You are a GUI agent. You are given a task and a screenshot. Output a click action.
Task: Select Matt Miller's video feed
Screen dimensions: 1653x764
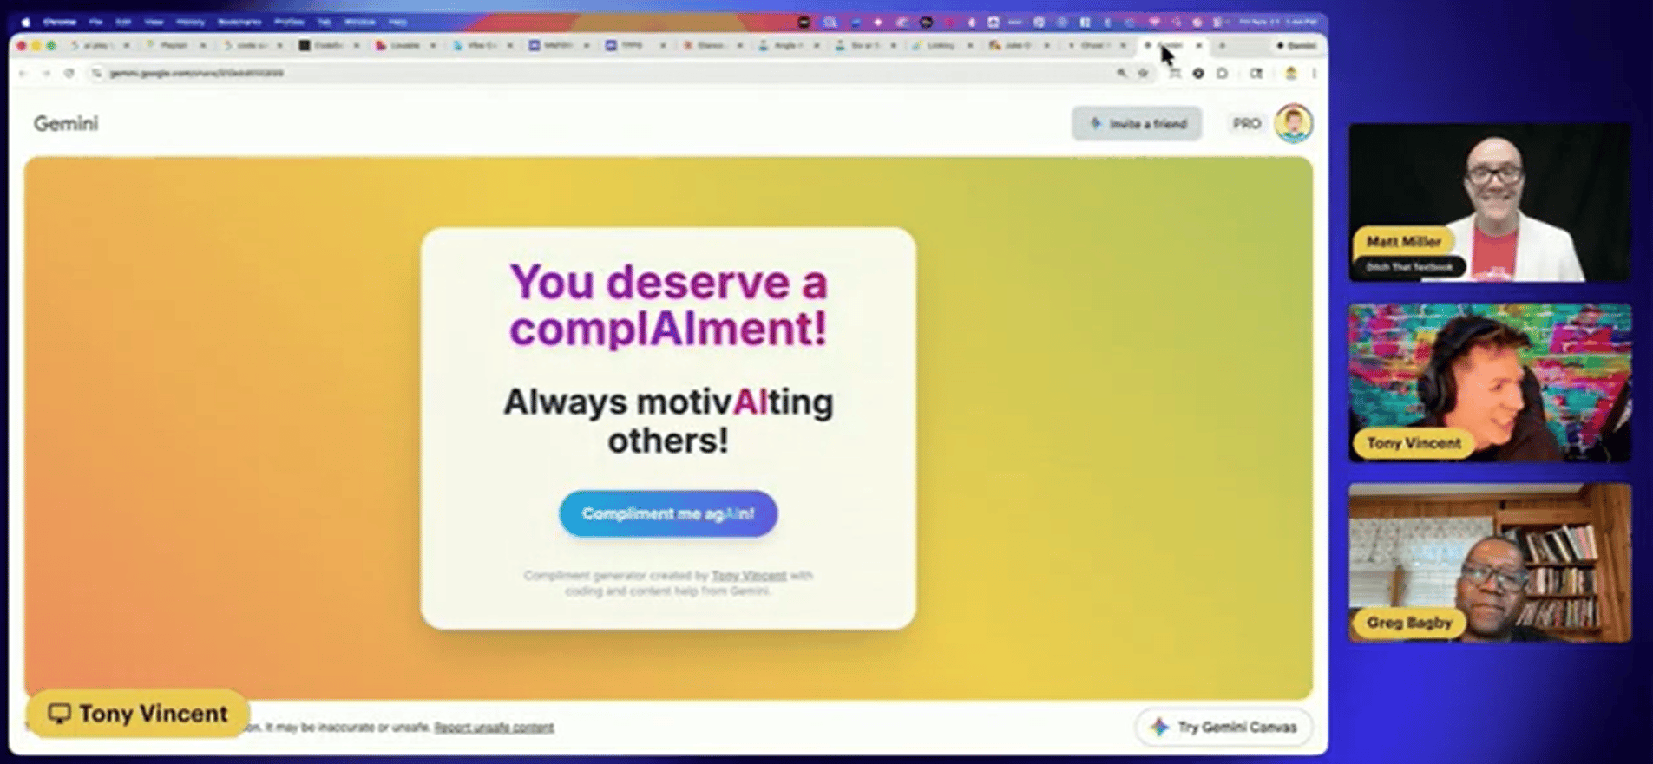point(1490,202)
